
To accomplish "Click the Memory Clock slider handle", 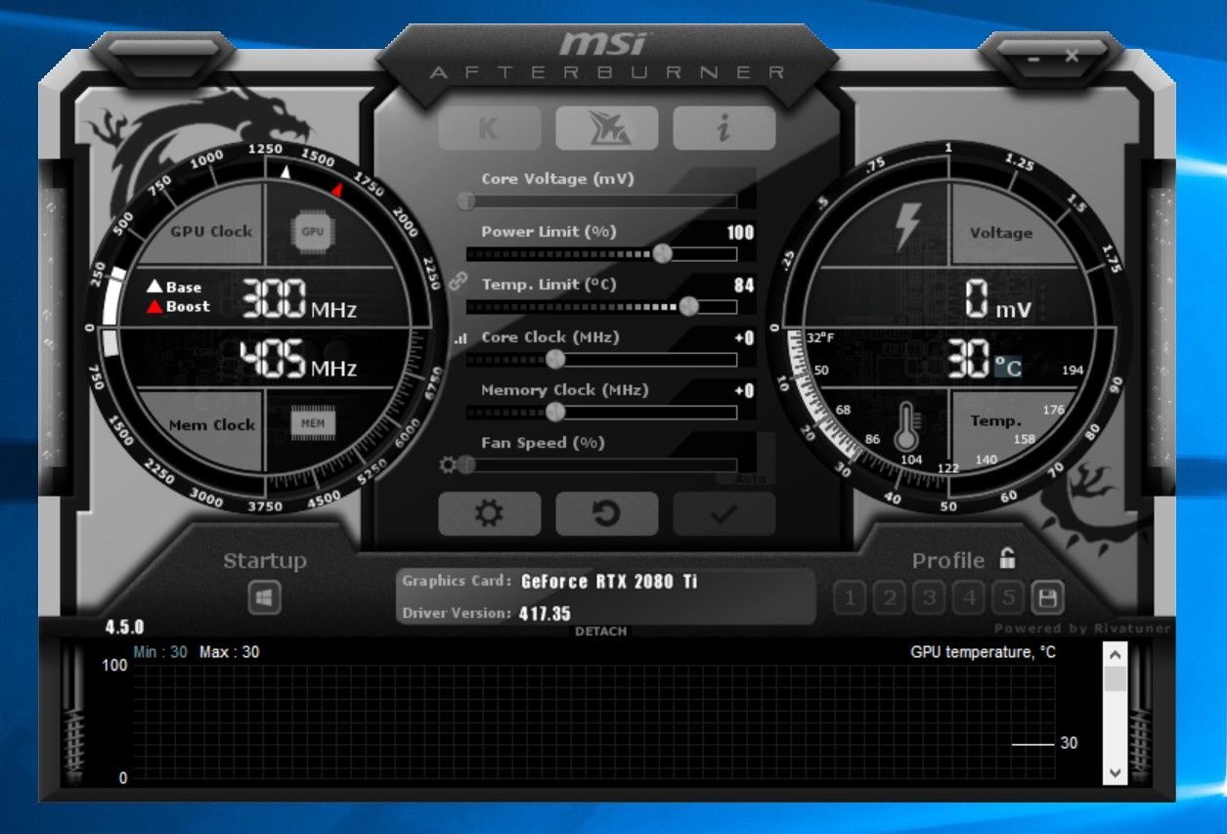I will point(555,413).
